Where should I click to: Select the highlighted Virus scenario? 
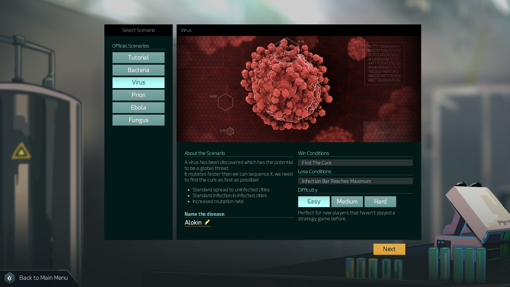pyautogui.click(x=138, y=83)
